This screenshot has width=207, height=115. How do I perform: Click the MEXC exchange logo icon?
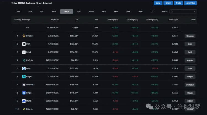(x=24, y=101)
